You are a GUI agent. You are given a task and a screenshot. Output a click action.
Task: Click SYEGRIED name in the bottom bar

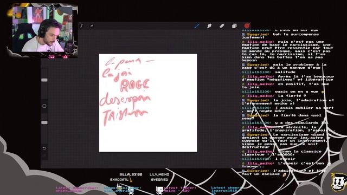point(159,180)
